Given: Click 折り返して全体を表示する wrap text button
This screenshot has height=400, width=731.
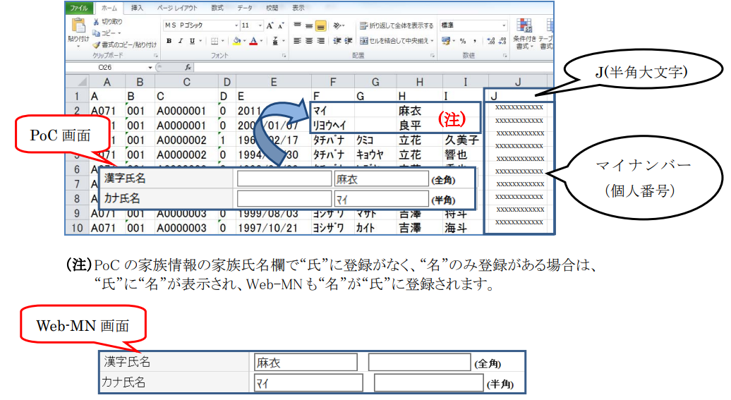Looking at the screenshot, I should pyautogui.click(x=397, y=25).
